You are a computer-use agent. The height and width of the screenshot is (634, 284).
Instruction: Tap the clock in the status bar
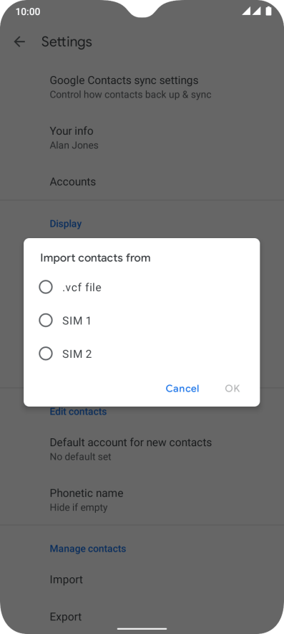click(28, 11)
